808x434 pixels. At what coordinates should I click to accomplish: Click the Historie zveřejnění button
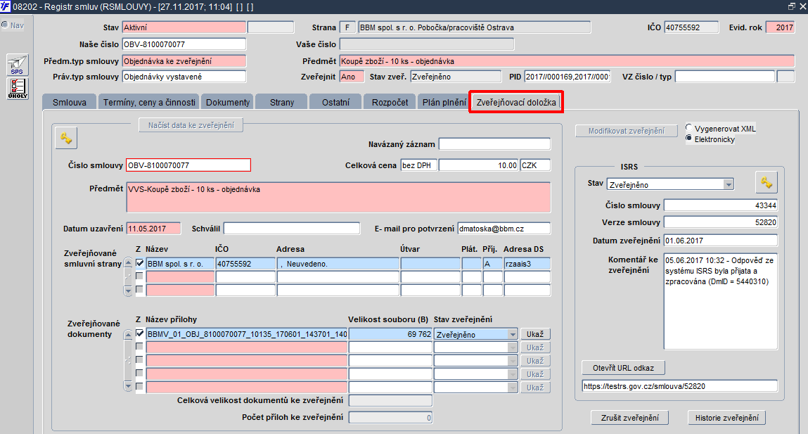pos(726,418)
